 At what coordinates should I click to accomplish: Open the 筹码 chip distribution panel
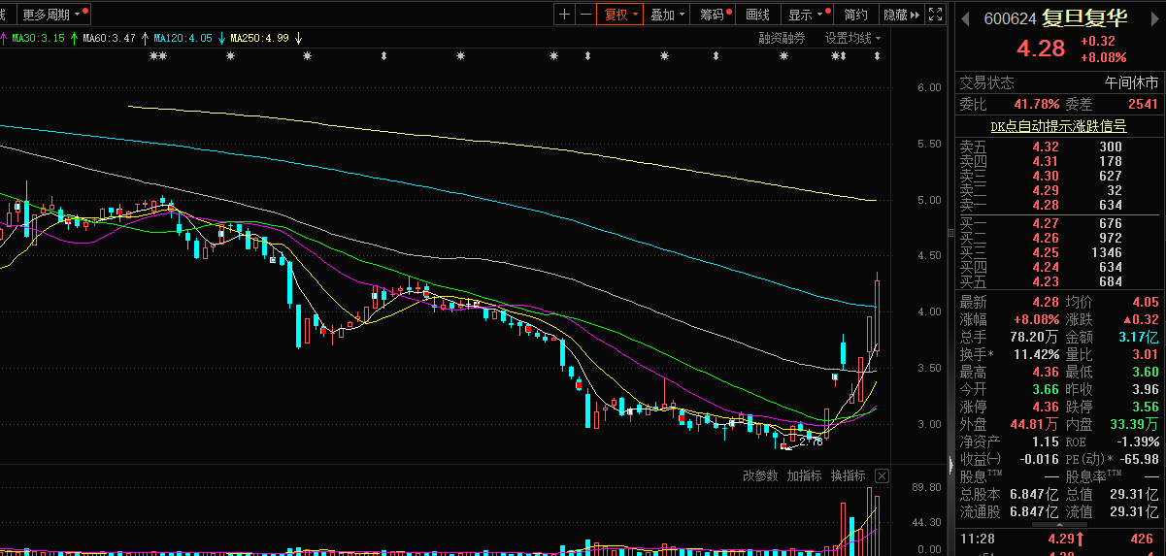pos(715,14)
